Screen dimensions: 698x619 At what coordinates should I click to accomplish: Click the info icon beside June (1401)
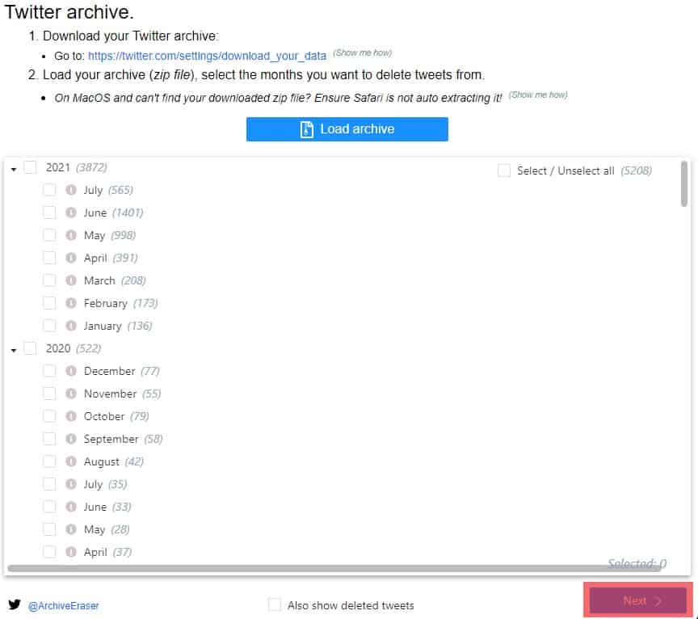coord(71,213)
